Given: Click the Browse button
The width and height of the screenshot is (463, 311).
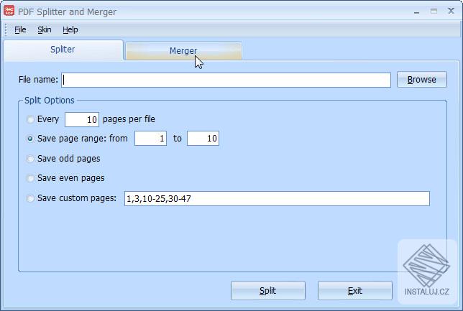Looking at the screenshot, I should (421, 80).
